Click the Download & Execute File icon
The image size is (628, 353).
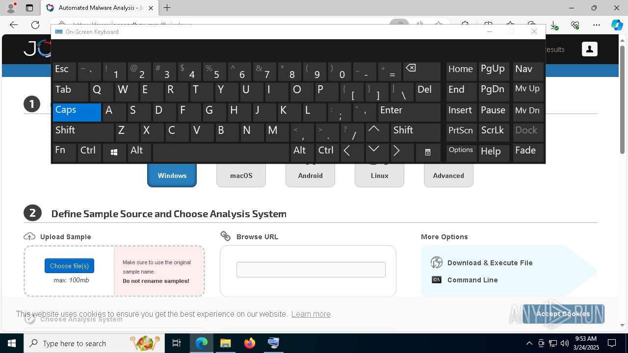(437, 262)
